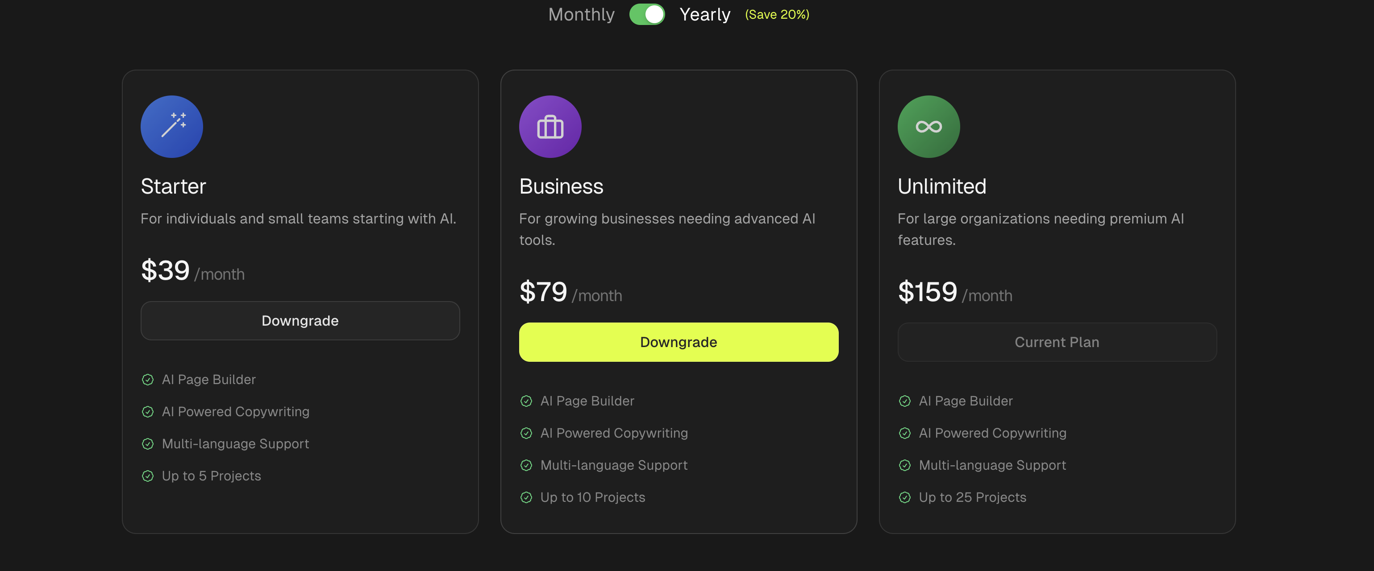Click the $39 /month Starter price
The image size is (1374, 571).
pos(192,271)
